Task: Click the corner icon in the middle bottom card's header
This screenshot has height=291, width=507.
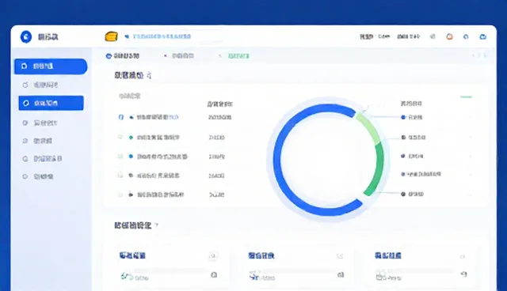Action: point(340,256)
